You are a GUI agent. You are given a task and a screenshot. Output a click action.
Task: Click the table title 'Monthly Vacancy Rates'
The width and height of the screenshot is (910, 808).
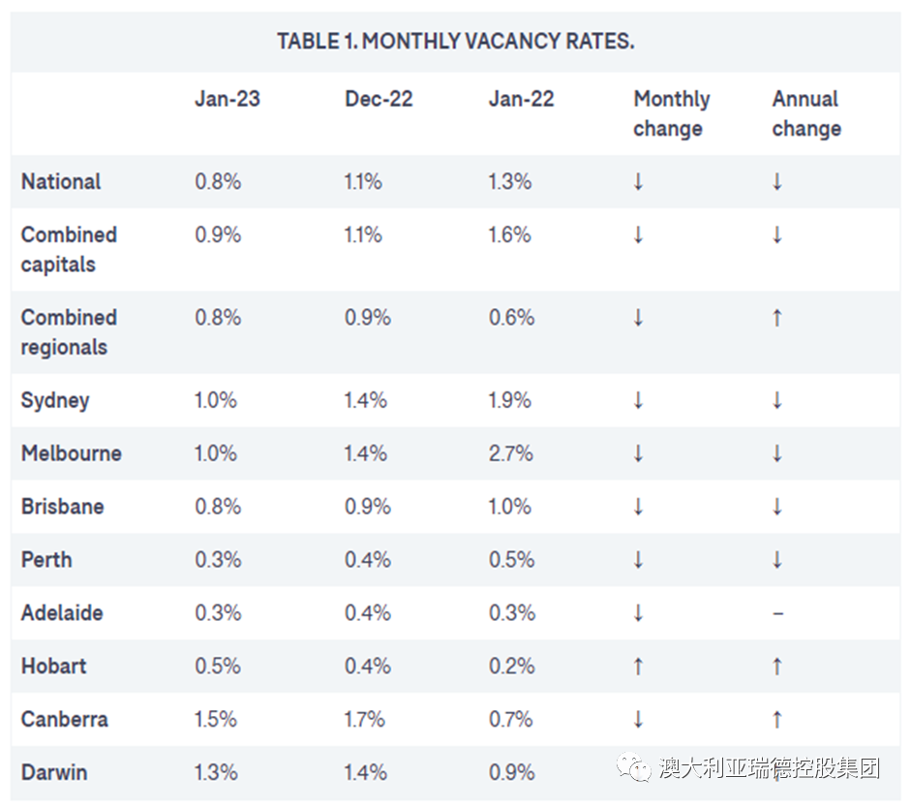click(x=456, y=41)
